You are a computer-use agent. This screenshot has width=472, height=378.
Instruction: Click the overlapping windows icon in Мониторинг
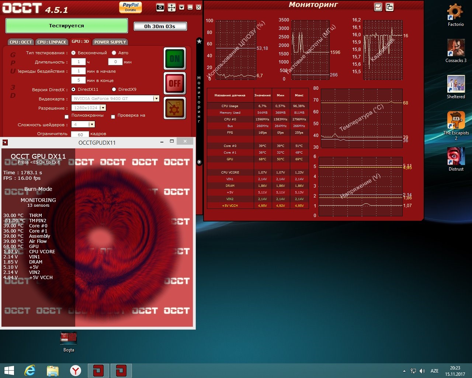[389, 7]
